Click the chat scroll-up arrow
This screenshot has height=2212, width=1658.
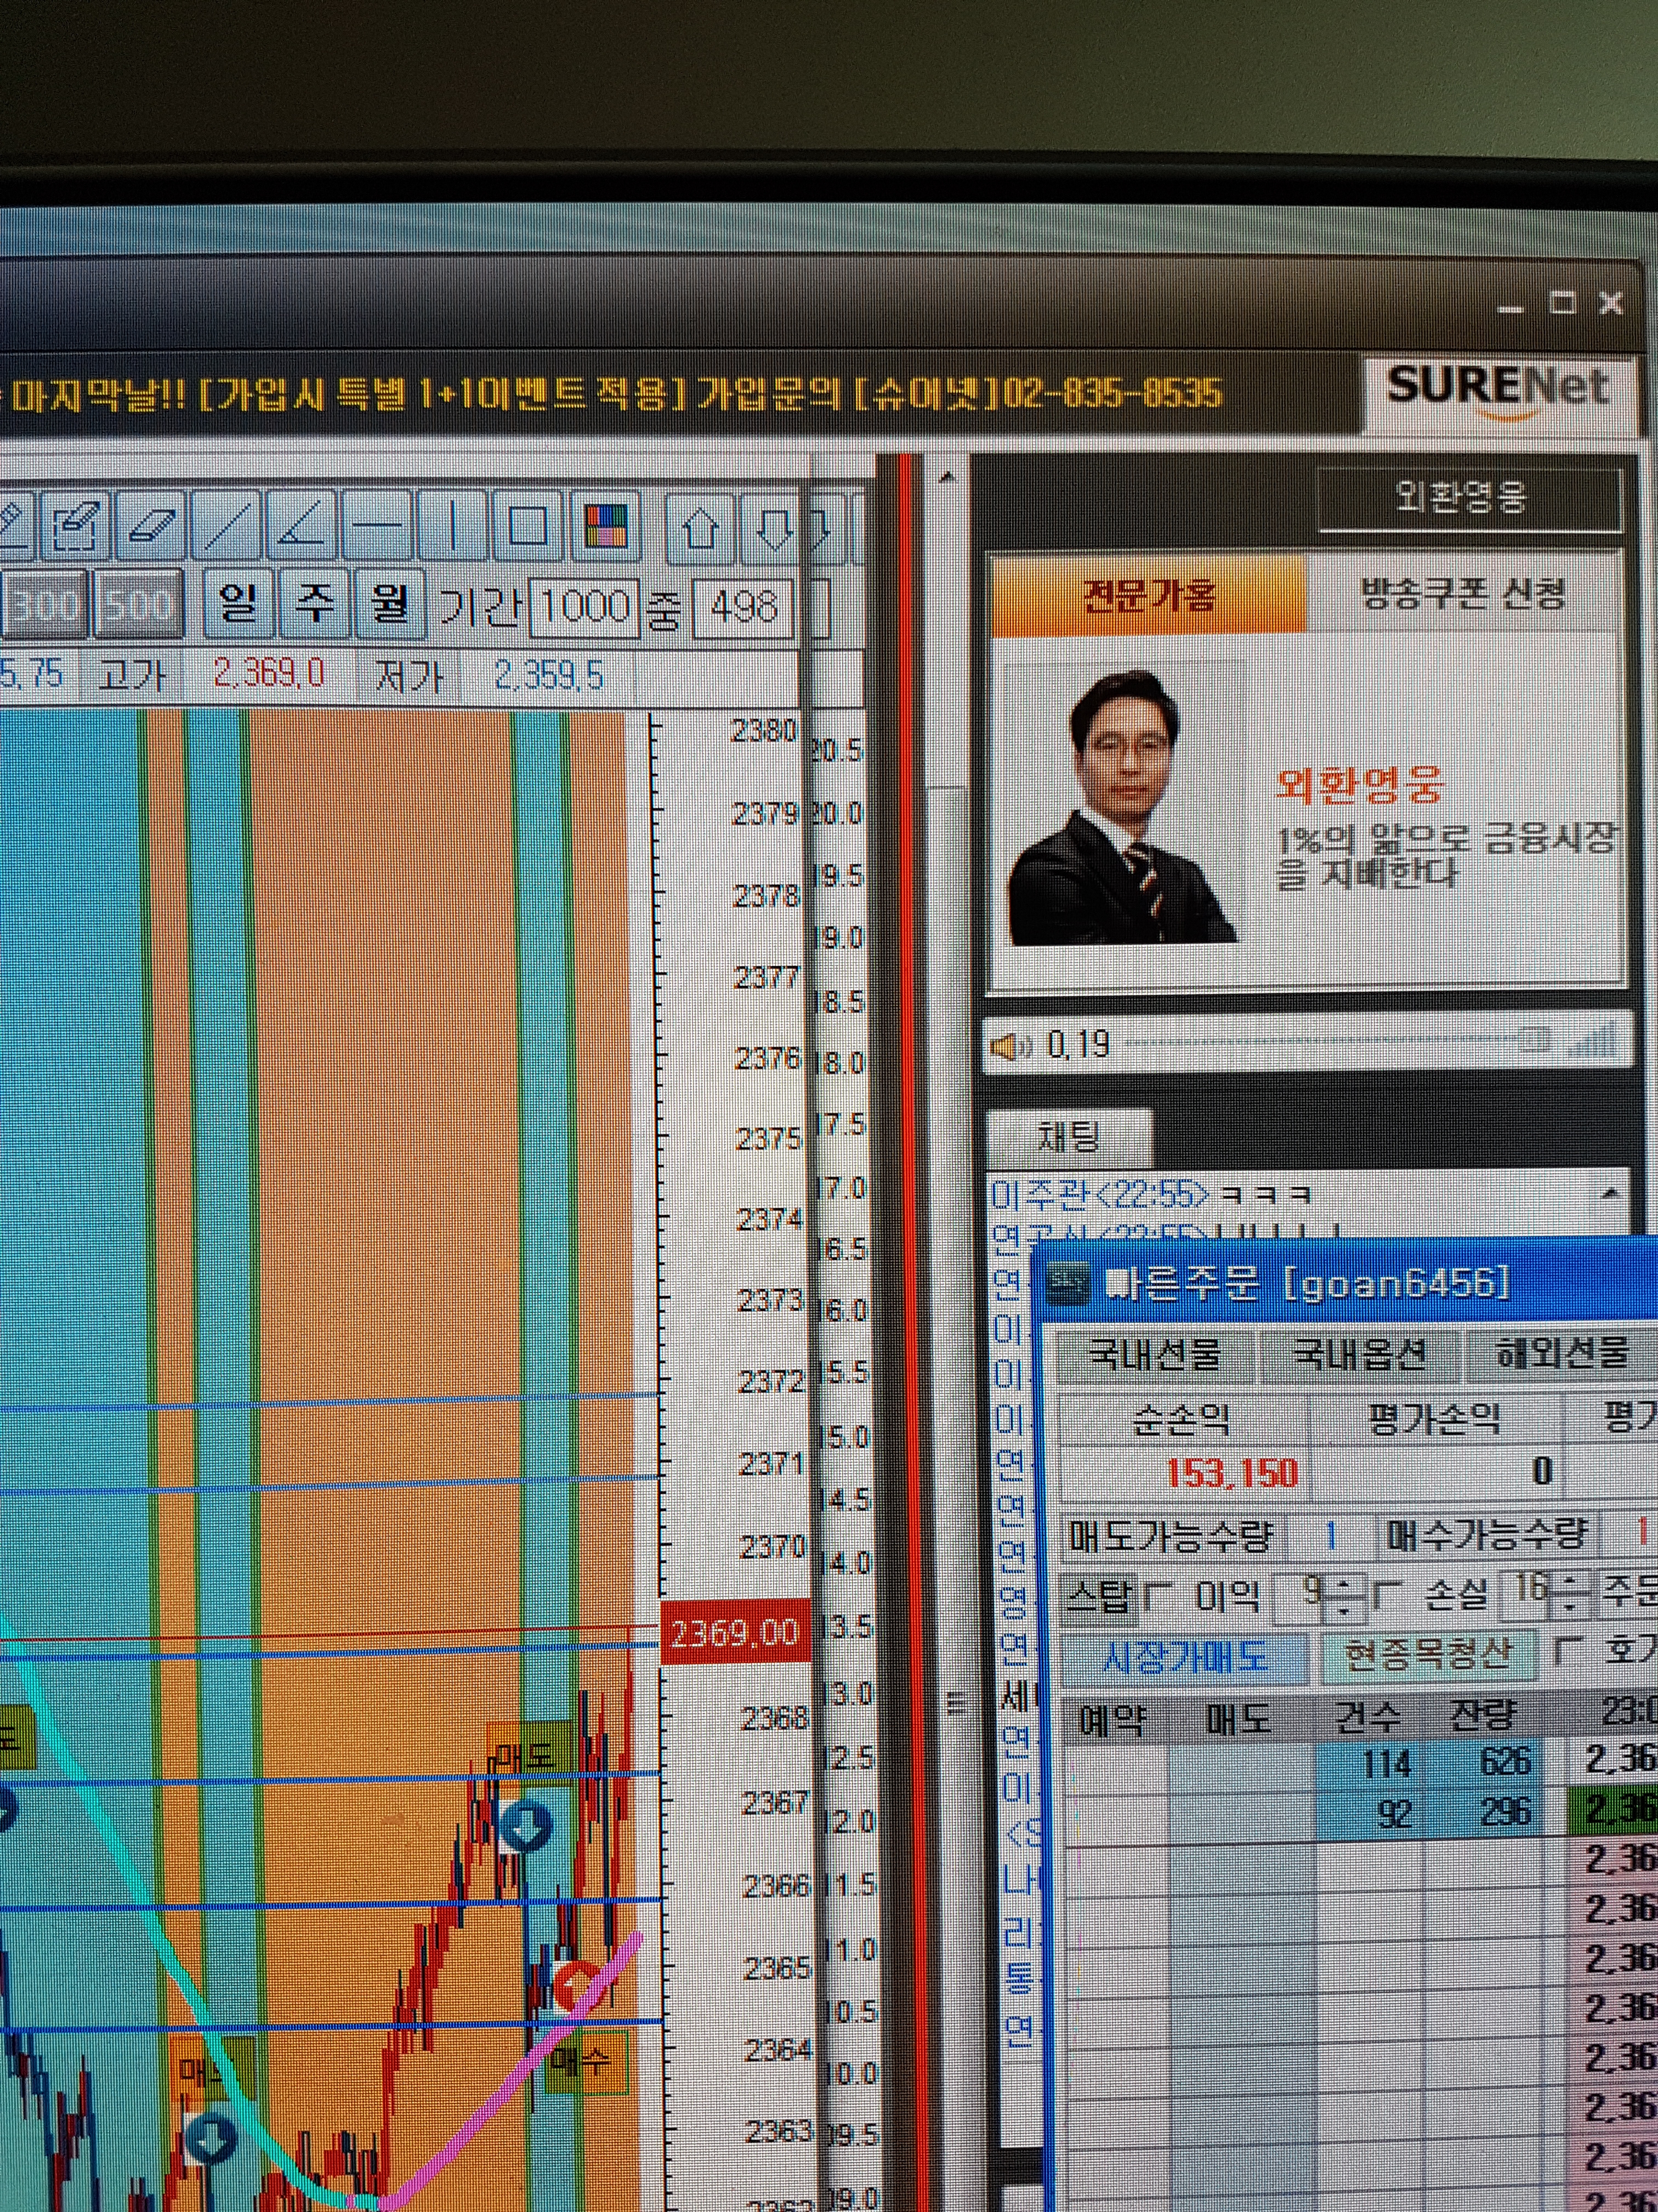(1610, 1193)
